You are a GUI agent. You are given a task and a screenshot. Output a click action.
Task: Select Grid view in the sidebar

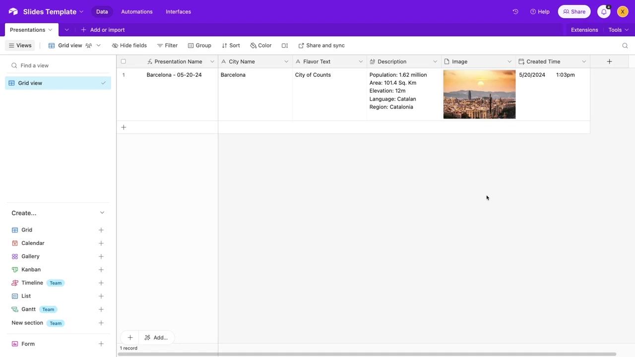tap(58, 83)
